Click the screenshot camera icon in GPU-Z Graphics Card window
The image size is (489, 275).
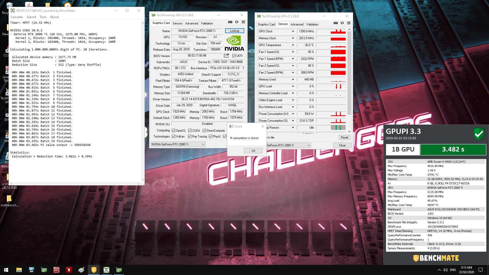point(230,22)
